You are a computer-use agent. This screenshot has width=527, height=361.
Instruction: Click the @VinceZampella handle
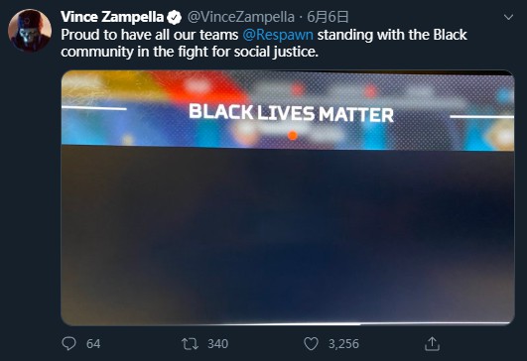(240, 17)
